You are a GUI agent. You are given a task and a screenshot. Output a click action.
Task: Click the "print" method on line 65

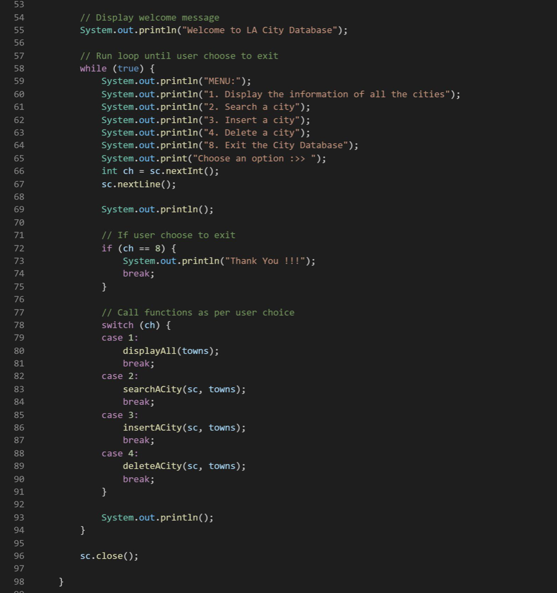coord(174,158)
